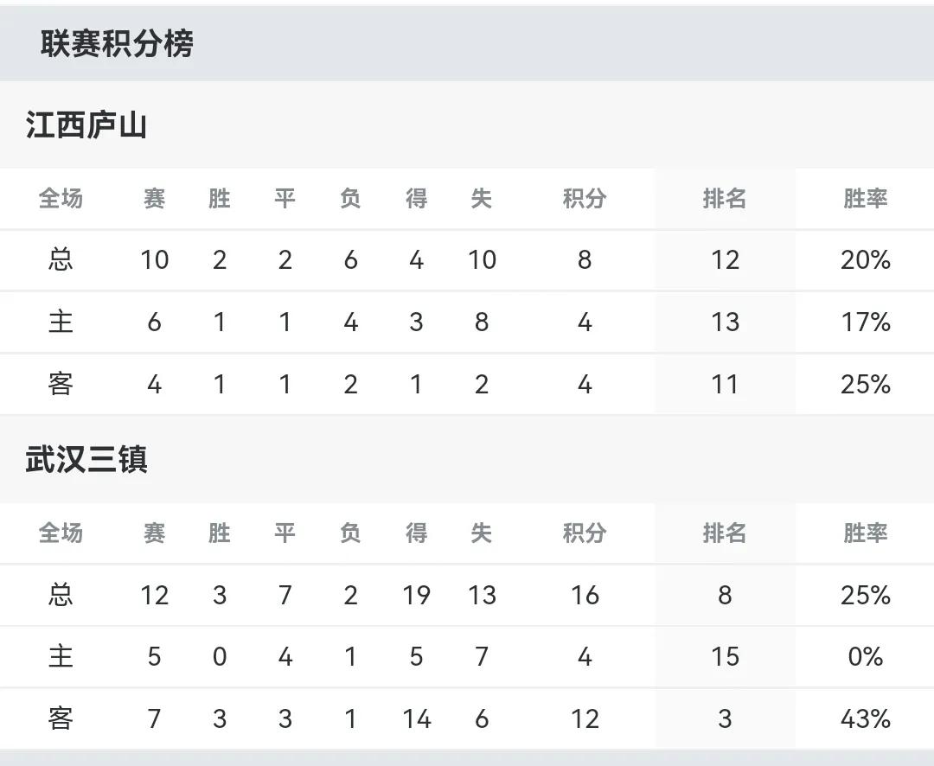The height and width of the screenshot is (766, 934).
Task: Select 武汉三镇's 总 row label
Action: tap(61, 595)
